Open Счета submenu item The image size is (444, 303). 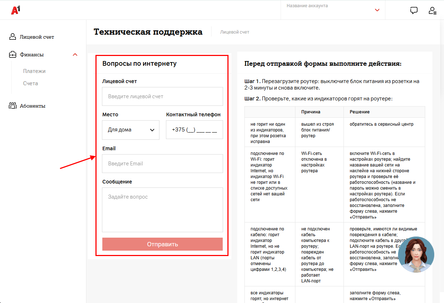click(x=30, y=83)
